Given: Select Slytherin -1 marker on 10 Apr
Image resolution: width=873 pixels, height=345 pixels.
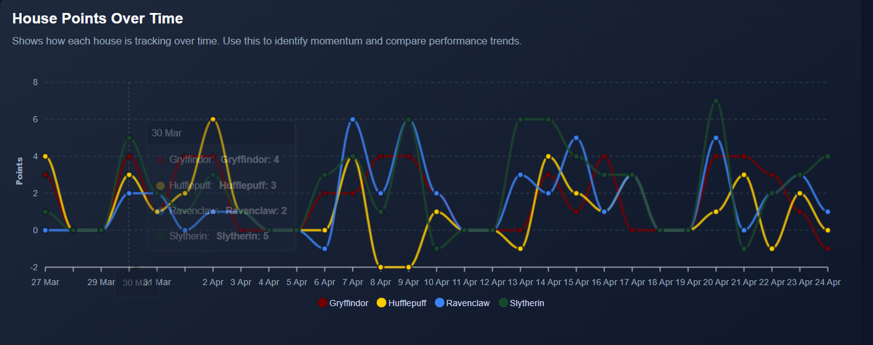Looking at the screenshot, I should (x=436, y=249).
